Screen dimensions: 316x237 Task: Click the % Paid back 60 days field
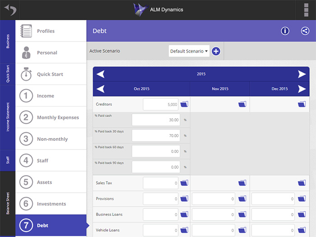click(x=156, y=151)
